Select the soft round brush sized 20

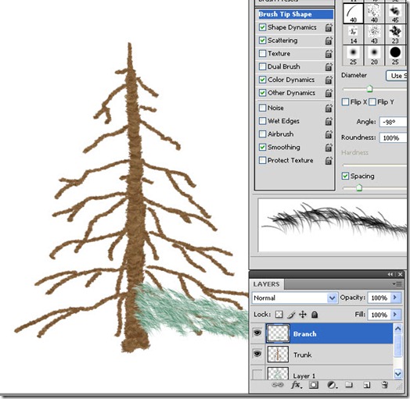coord(374,55)
